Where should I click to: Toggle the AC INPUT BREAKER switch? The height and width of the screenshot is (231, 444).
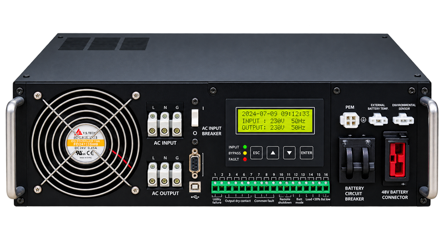tap(195, 117)
